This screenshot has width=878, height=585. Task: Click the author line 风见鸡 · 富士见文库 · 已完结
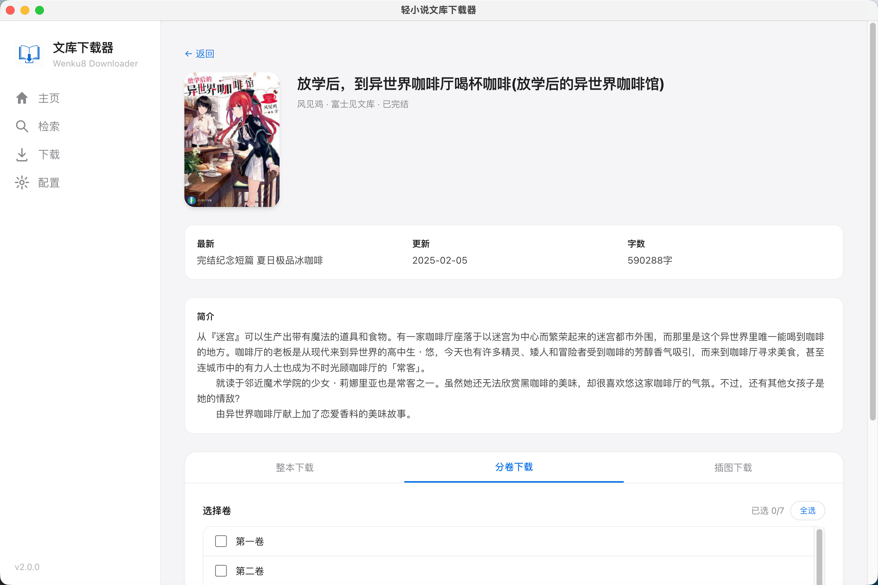353,104
